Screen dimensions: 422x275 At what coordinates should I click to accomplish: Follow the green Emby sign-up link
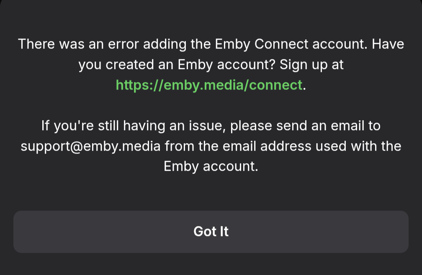point(209,85)
